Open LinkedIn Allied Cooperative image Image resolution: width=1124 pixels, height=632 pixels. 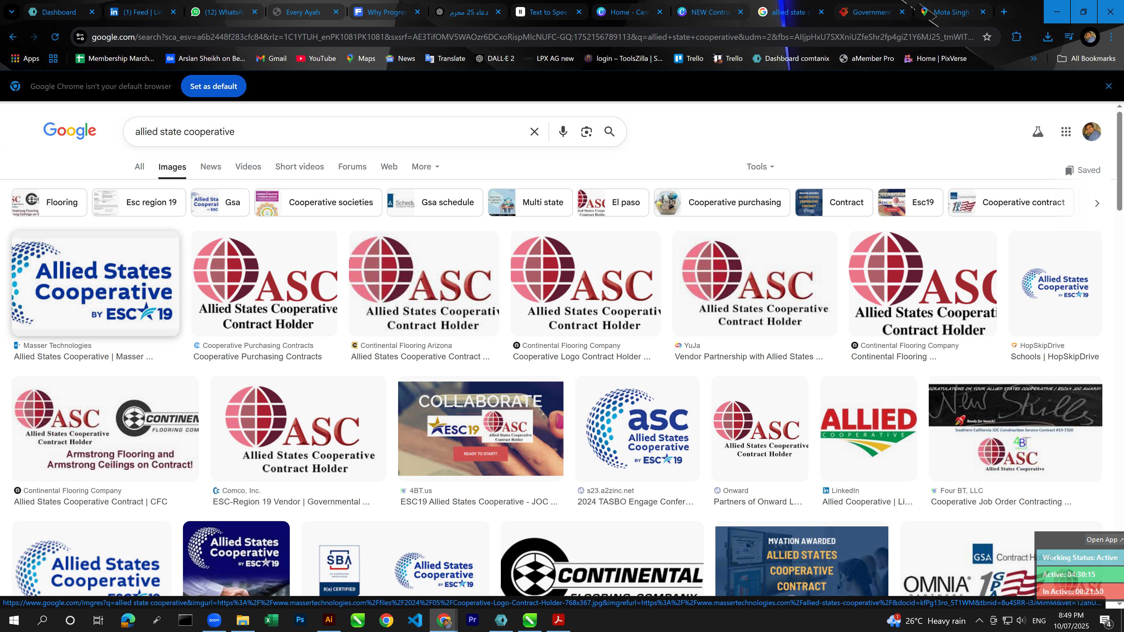(x=868, y=428)
